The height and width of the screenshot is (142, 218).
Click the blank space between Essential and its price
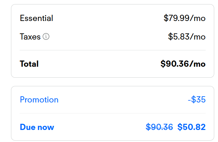pyautogui.click(x=108, y=18)
